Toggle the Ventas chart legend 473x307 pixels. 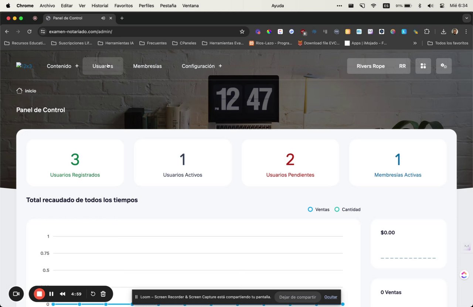tap(319, 209)
